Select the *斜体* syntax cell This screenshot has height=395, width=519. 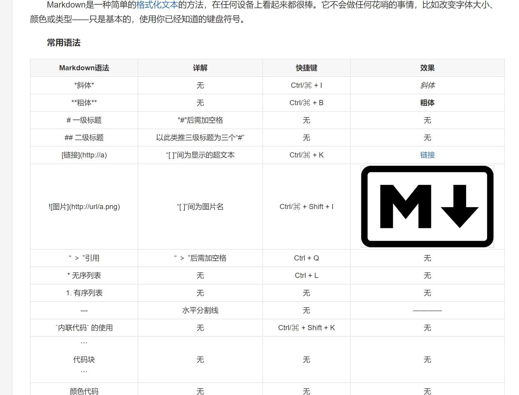(x=84, y=85)
